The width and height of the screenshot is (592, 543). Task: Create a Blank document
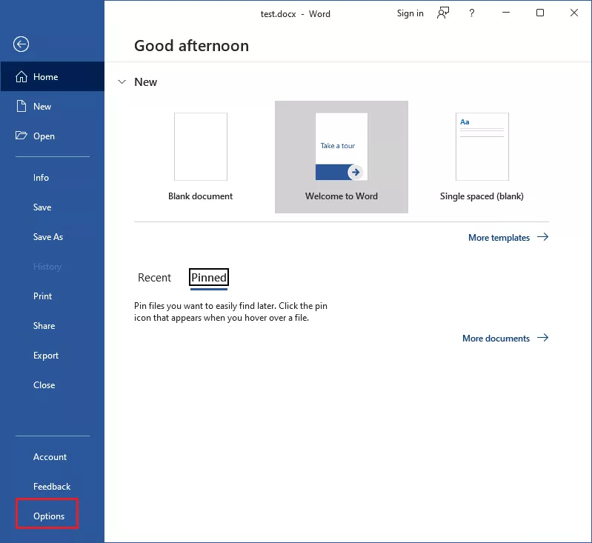(x=200, y=147)
